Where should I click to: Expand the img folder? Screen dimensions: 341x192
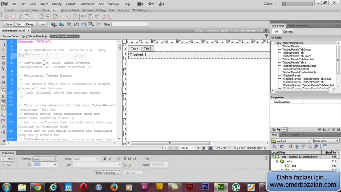282,166
